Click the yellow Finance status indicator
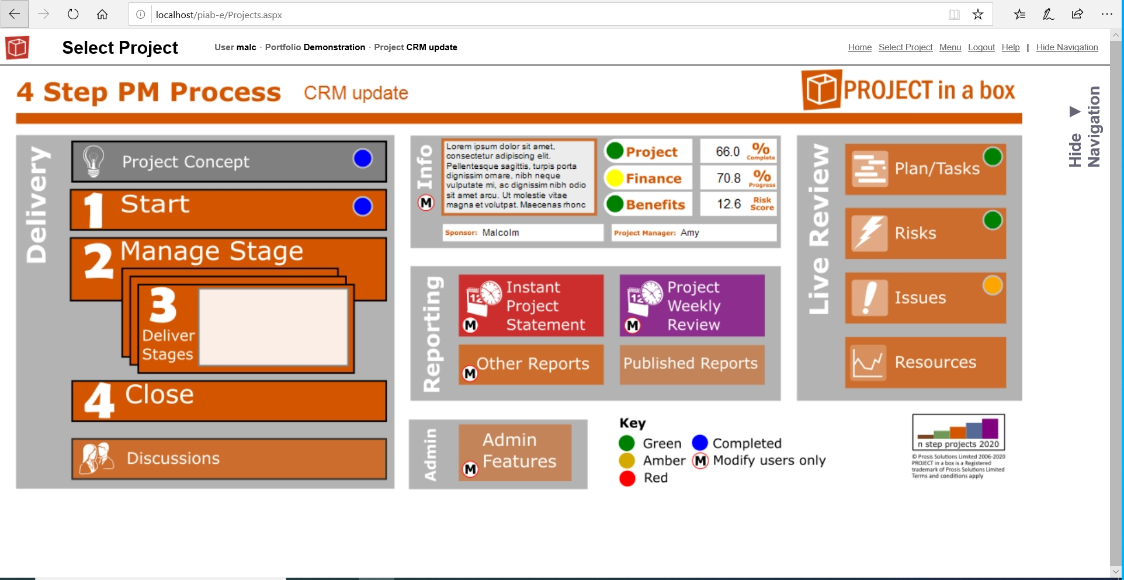This screenshot has height=580, width=1124. click(615, 178)
